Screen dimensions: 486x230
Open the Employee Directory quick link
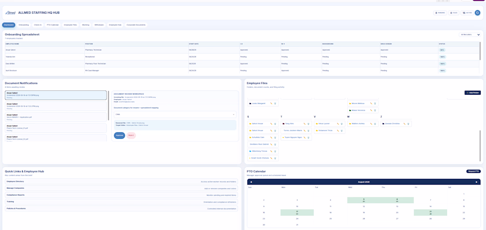point(121,182)
